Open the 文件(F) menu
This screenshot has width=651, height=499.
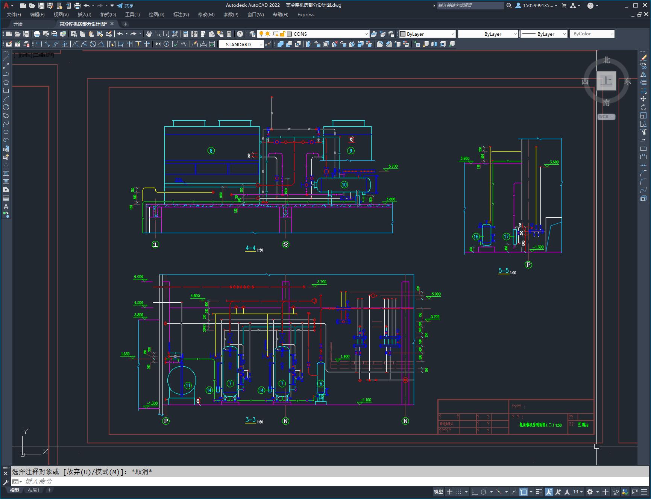pos(14,14)
